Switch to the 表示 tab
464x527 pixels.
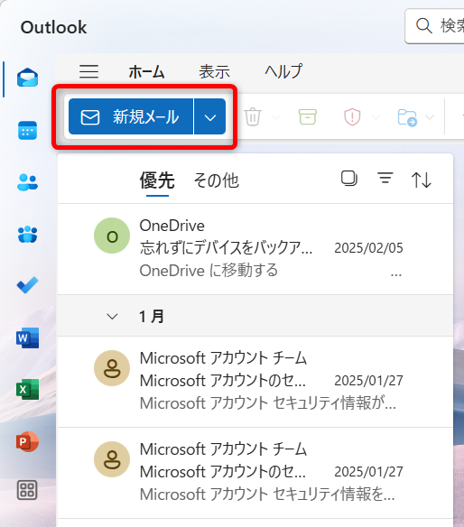(x=215, y=72)
